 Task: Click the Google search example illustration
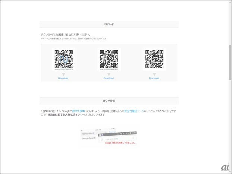109,137
